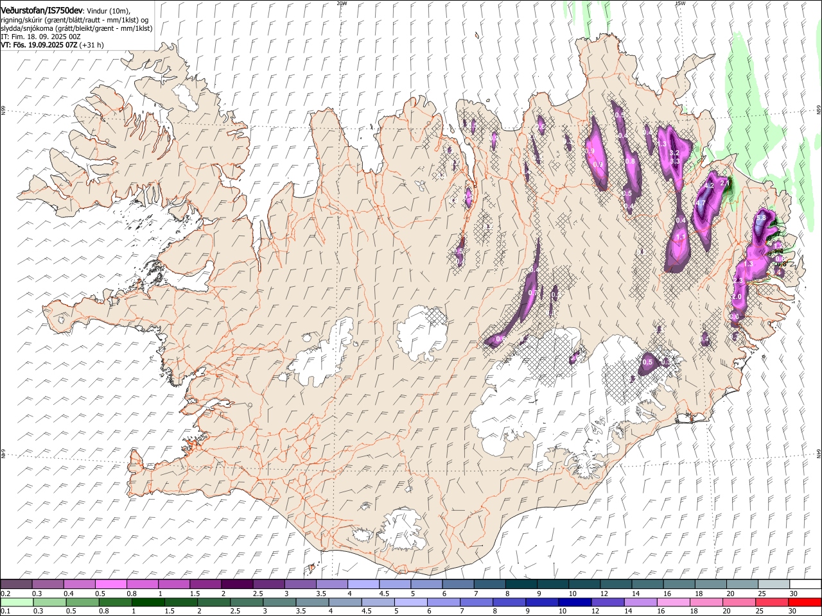Click the 'rigning/skúrir' legend description line
The image size is (822, 616).
tap(74, 20)
